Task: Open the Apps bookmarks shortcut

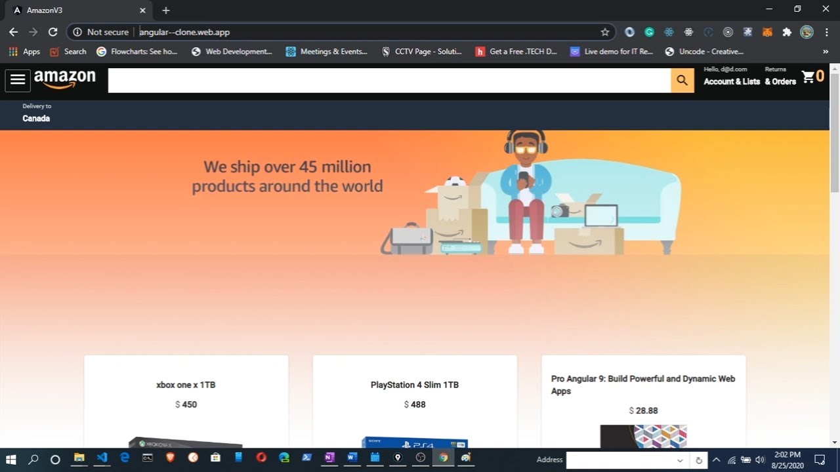Action: (x=24, y=51)
